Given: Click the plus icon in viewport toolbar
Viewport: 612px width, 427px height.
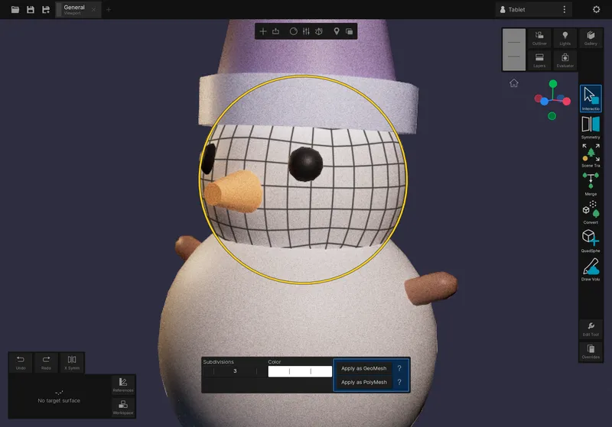Looking at the screenshot, I should pos(263,31).
